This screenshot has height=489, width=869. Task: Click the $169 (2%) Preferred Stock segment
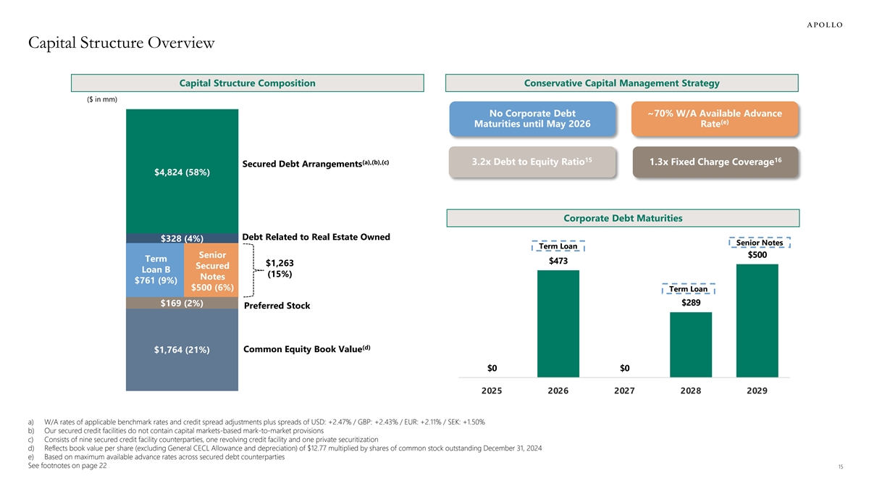coord(182,303)
